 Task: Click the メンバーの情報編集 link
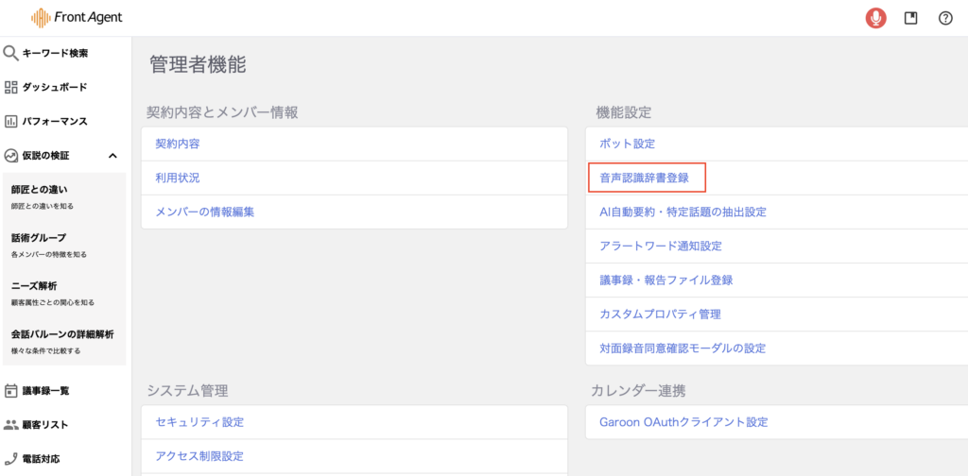pyautogui.click(x=205, y=212)
